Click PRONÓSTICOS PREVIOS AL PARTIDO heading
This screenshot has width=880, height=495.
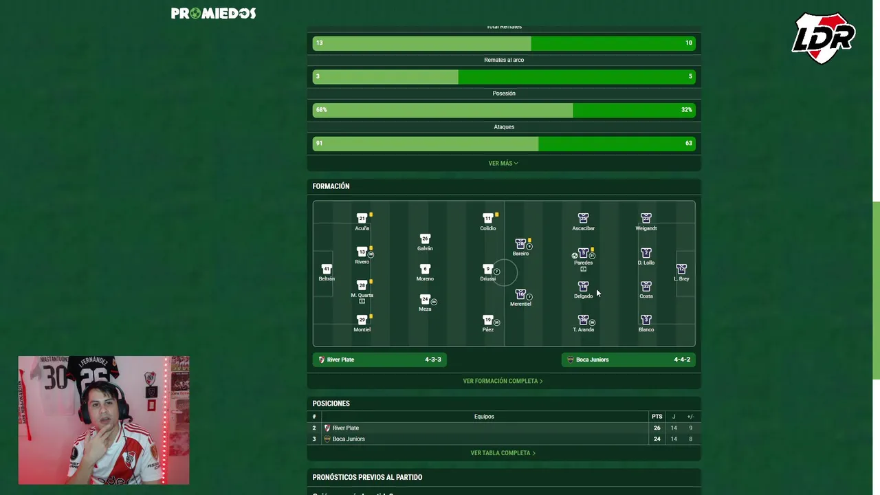coord(367,477)
